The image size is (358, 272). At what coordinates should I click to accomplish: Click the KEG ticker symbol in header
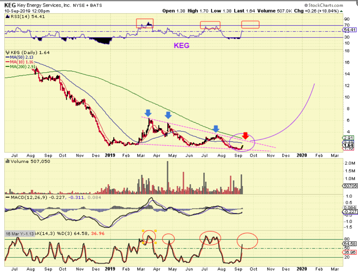tap(10, 5)
